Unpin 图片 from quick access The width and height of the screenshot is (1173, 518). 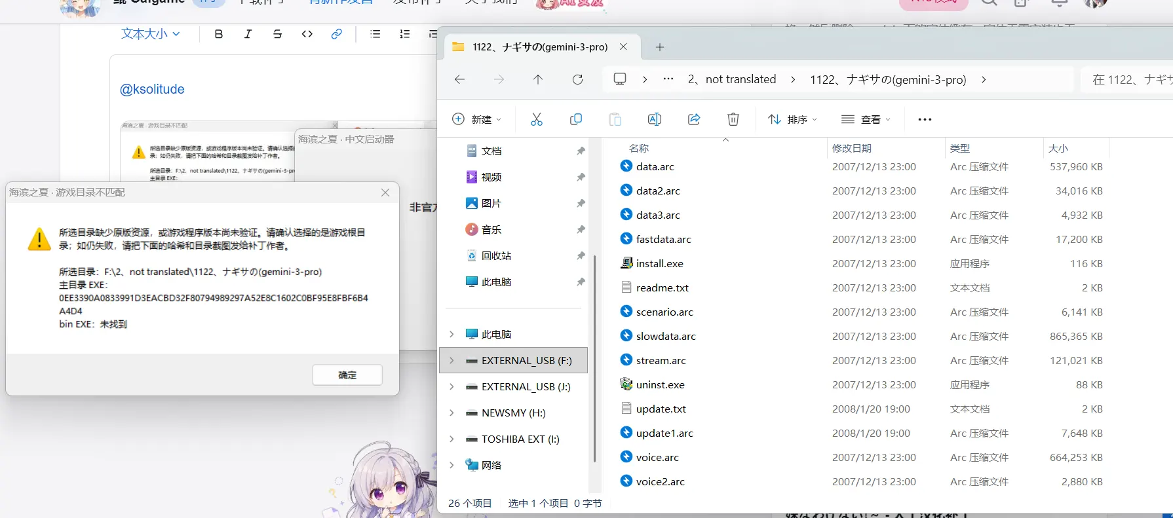[581, 204]
